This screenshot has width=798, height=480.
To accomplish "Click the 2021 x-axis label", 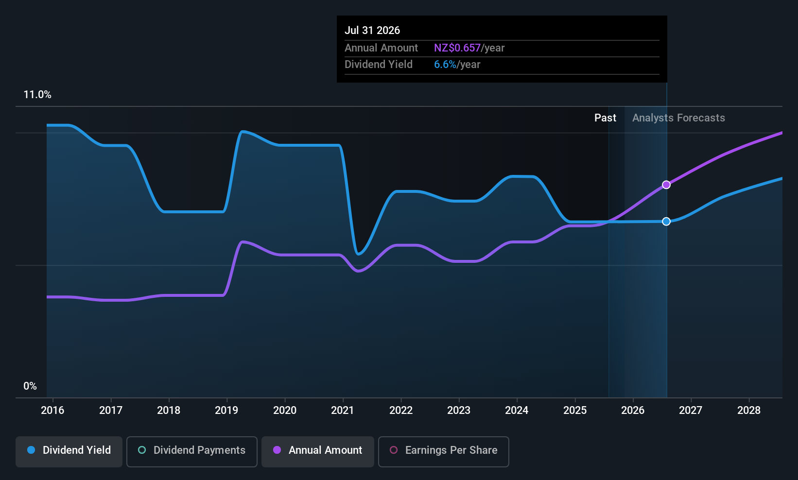I will (x=343, y=411).
